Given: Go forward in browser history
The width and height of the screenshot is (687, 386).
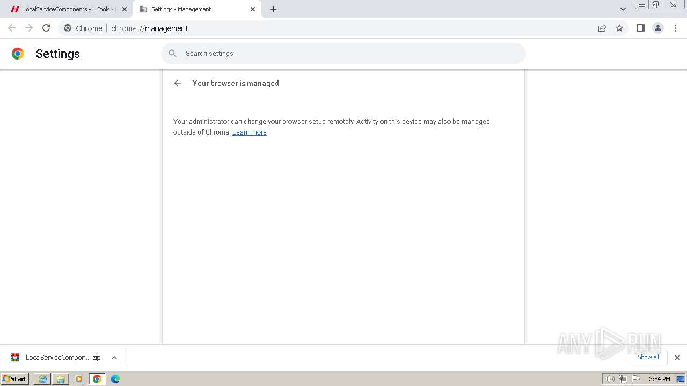Looking at the screenshot, I should click(x=29, y=28).
